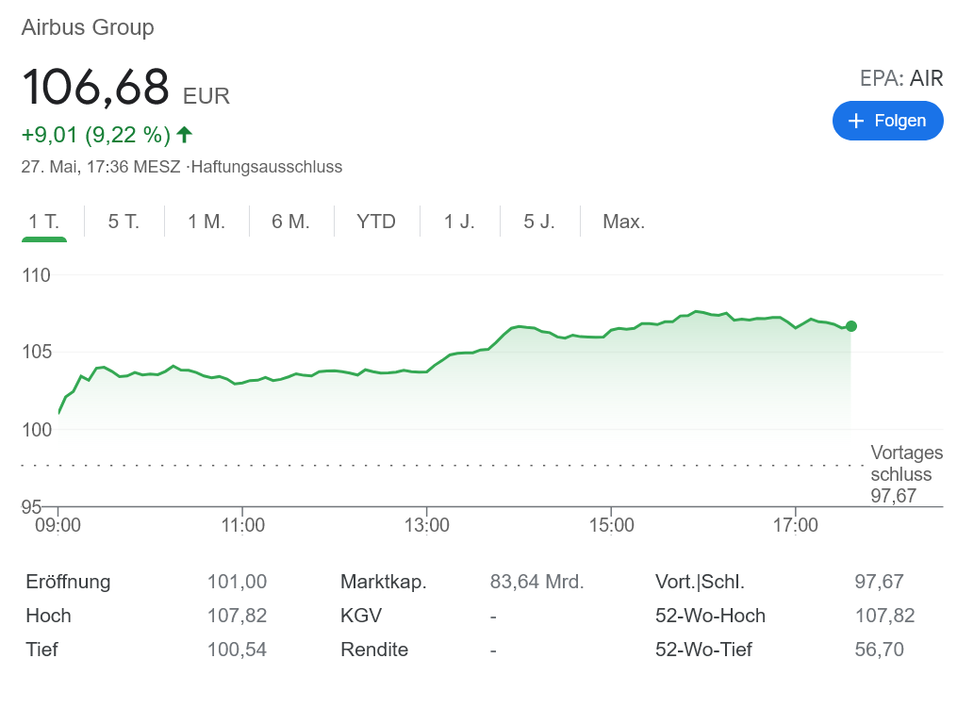Click the Marktkap. value 83,64 Mrd.
Screen dimensions: 957x708
pyautogui.click(x=536, y=582)
